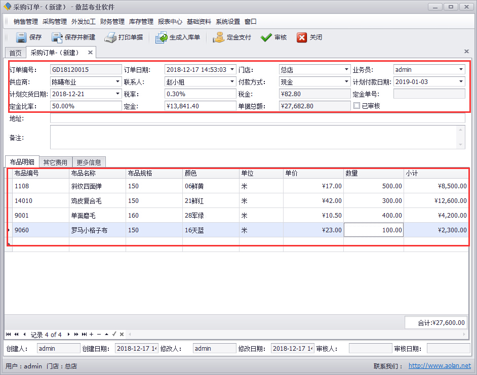Switch to the 其它费用 tab

click(56, 162)
